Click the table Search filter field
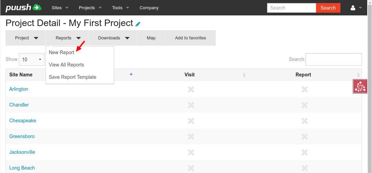This screenshot has height=173, width=372. tap(334, 59)
